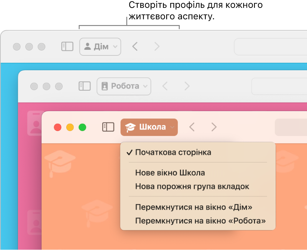
Task: Toggle sidebar in the Робота window
Action: (84, 86)
